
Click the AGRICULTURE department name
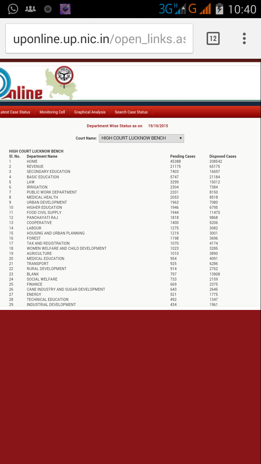[39, 254]
